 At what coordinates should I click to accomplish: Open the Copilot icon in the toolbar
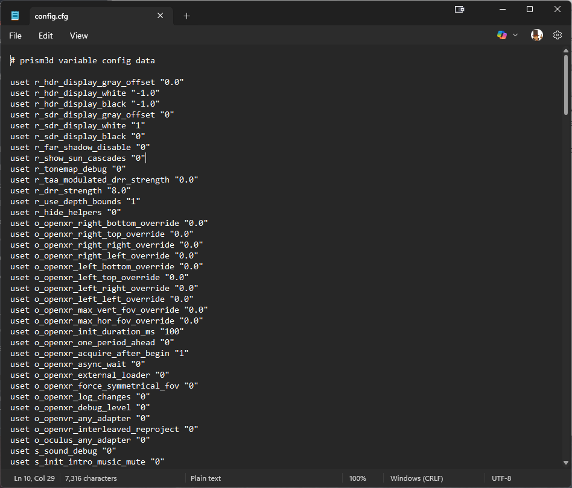[x=501, y=36]
